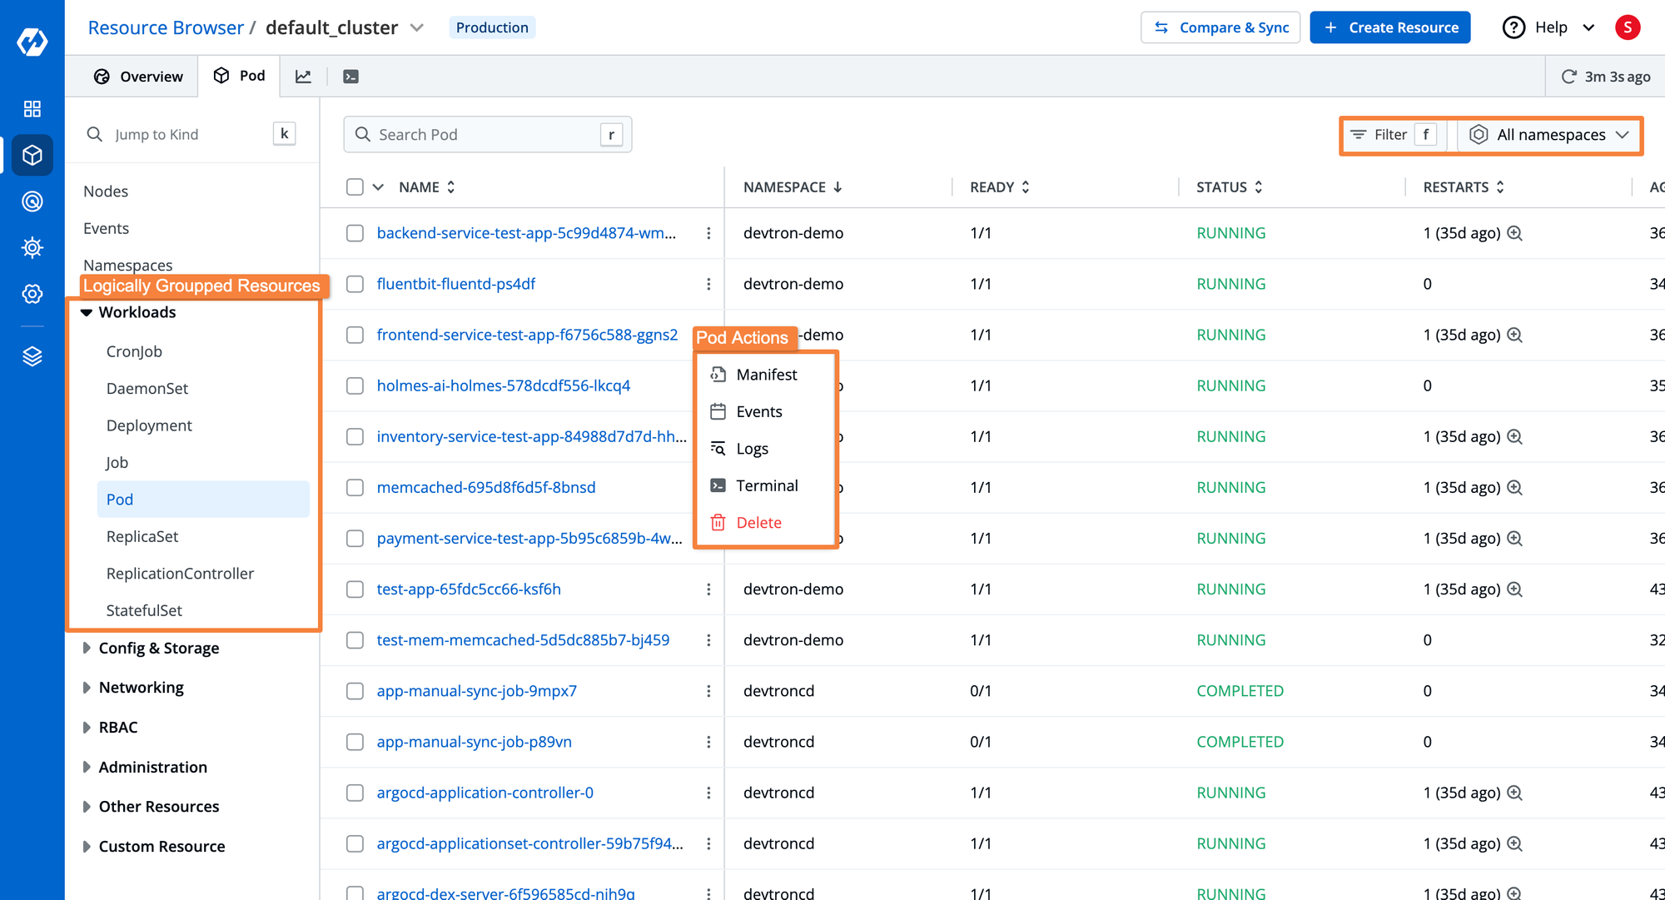This screenshot has width=1665, height=900.
Task: Click the NAME column sort arrow
Action: [x=451, y=186]
